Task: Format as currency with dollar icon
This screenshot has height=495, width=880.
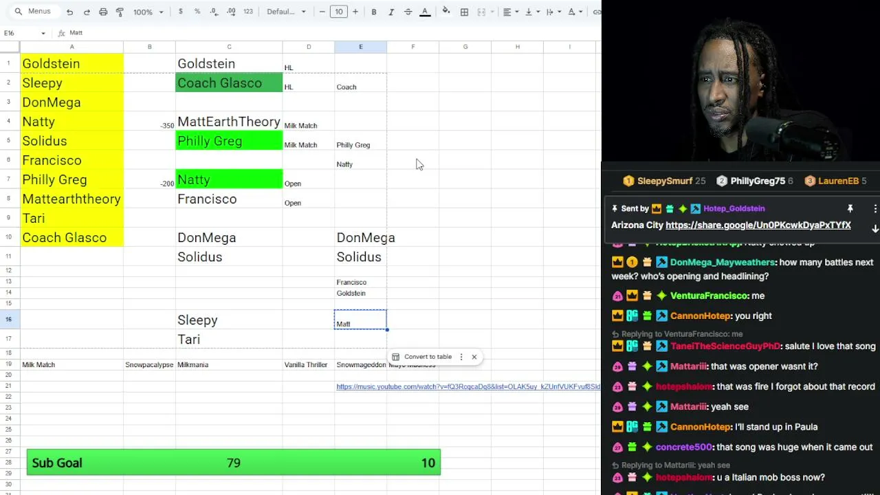Action: pos(180,12)
